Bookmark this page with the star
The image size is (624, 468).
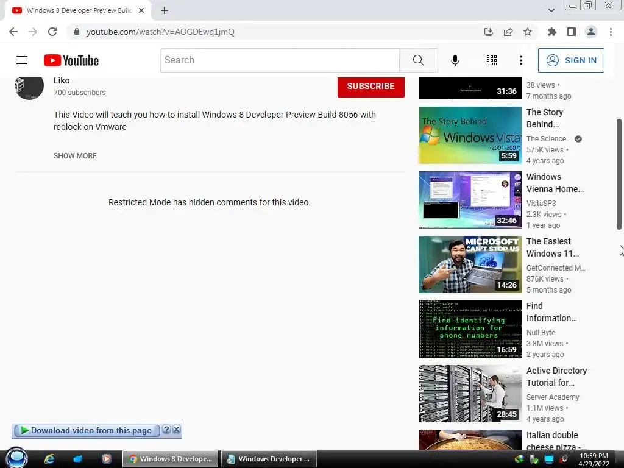click(x=528, y=32)
